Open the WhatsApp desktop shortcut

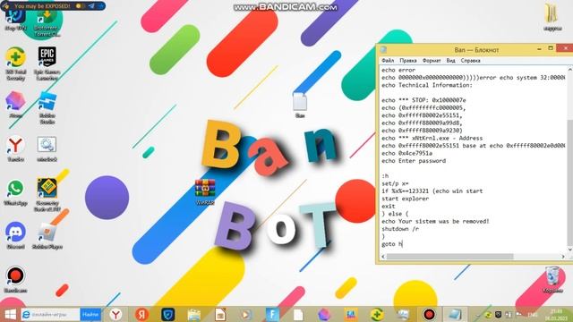tap(15, 192)
